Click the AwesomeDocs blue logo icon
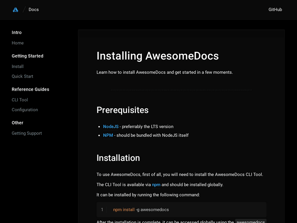 coord(15,10)
